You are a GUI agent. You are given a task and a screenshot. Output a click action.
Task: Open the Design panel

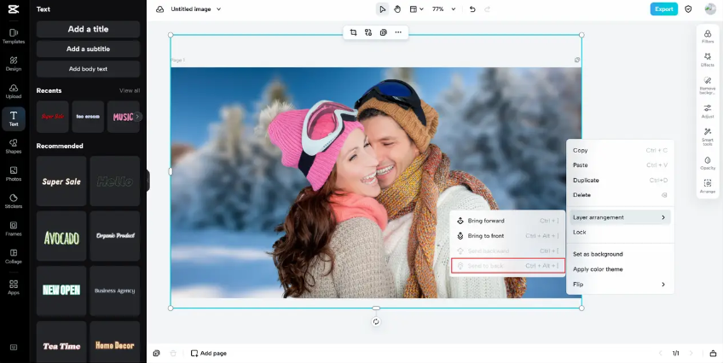[14, 64]
